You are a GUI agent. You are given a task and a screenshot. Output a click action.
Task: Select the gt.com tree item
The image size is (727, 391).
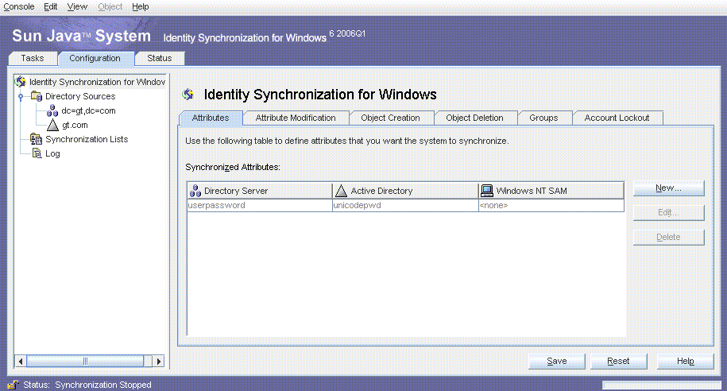point(75,126)
